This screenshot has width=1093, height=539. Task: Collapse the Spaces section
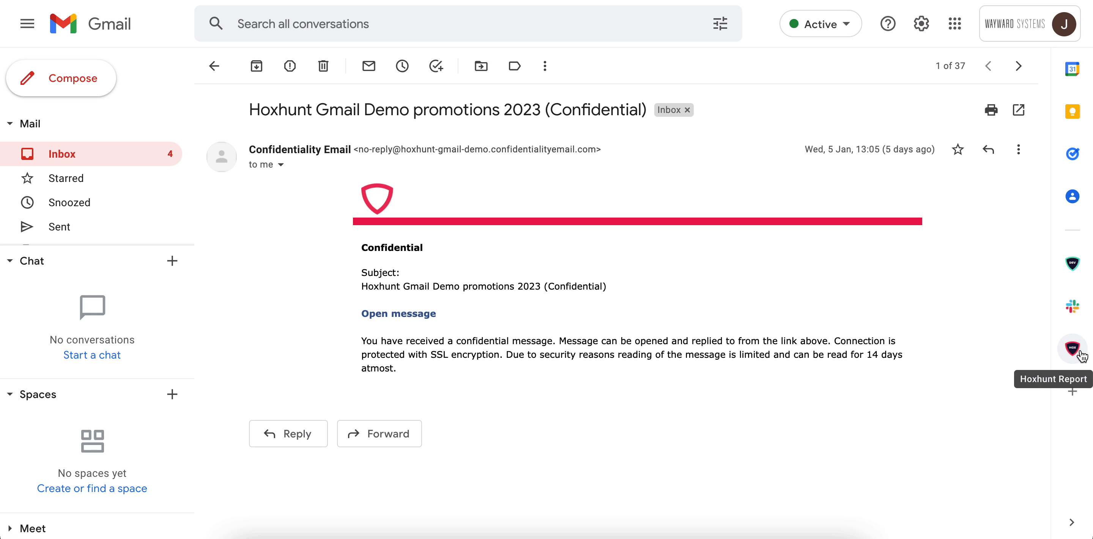tap(10, 395)
